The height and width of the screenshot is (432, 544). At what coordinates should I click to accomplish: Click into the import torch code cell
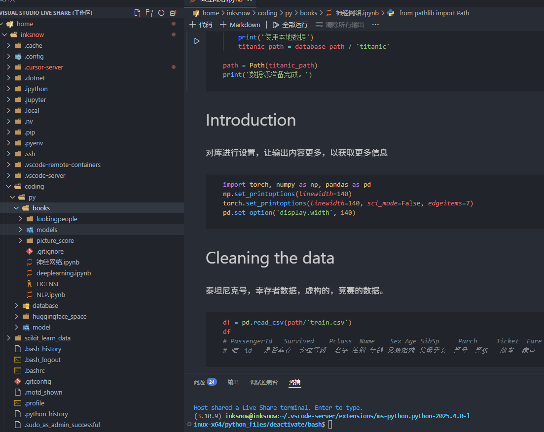(x=375, y=201)
